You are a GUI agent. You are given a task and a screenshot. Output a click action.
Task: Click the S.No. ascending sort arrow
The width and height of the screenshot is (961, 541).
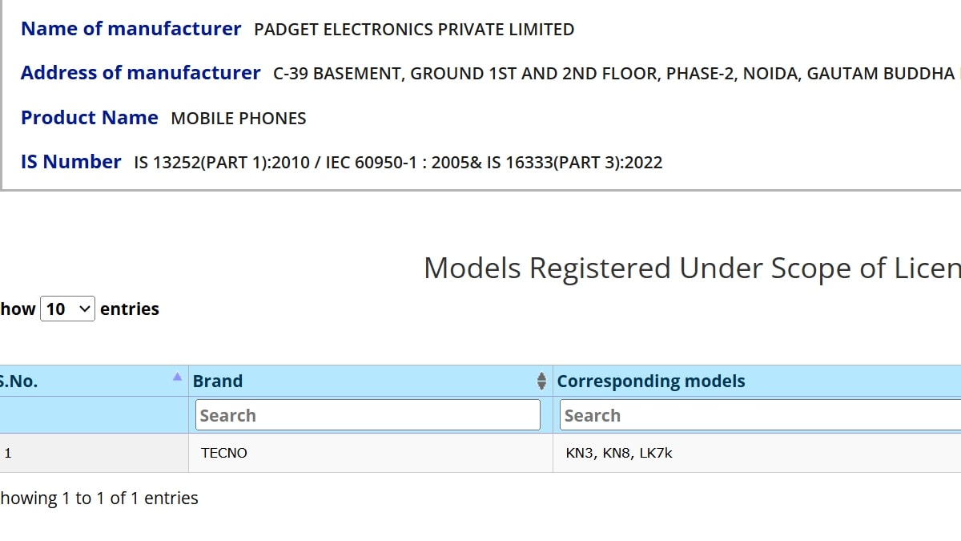(x=177, y=377)
